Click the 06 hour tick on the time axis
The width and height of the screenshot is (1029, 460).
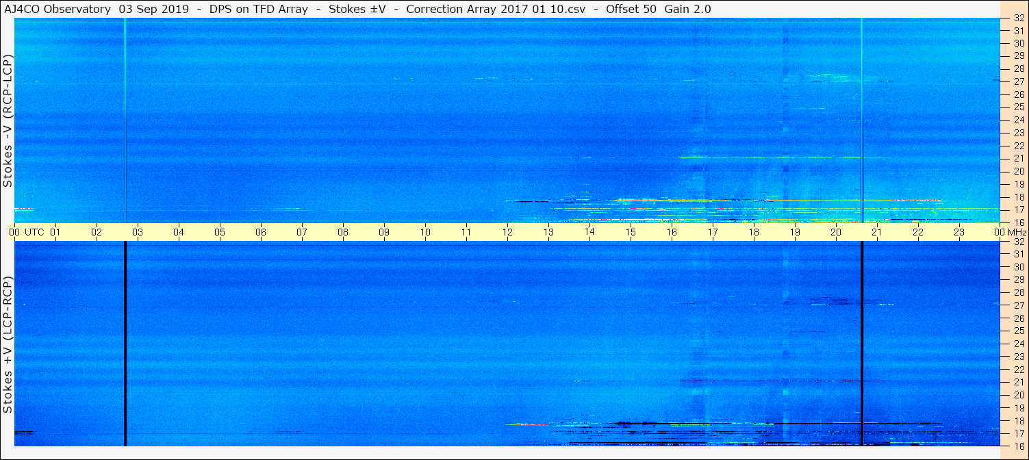(261, 232)
